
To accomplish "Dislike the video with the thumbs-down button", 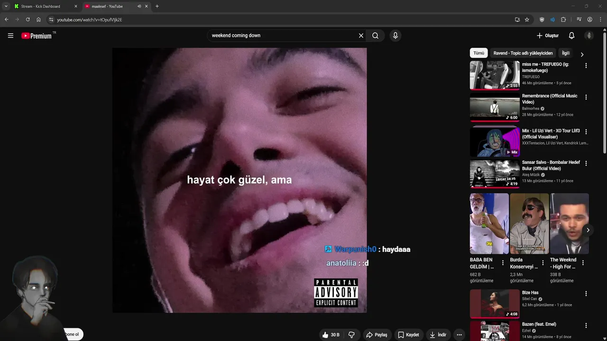I will tap(351, 335).
